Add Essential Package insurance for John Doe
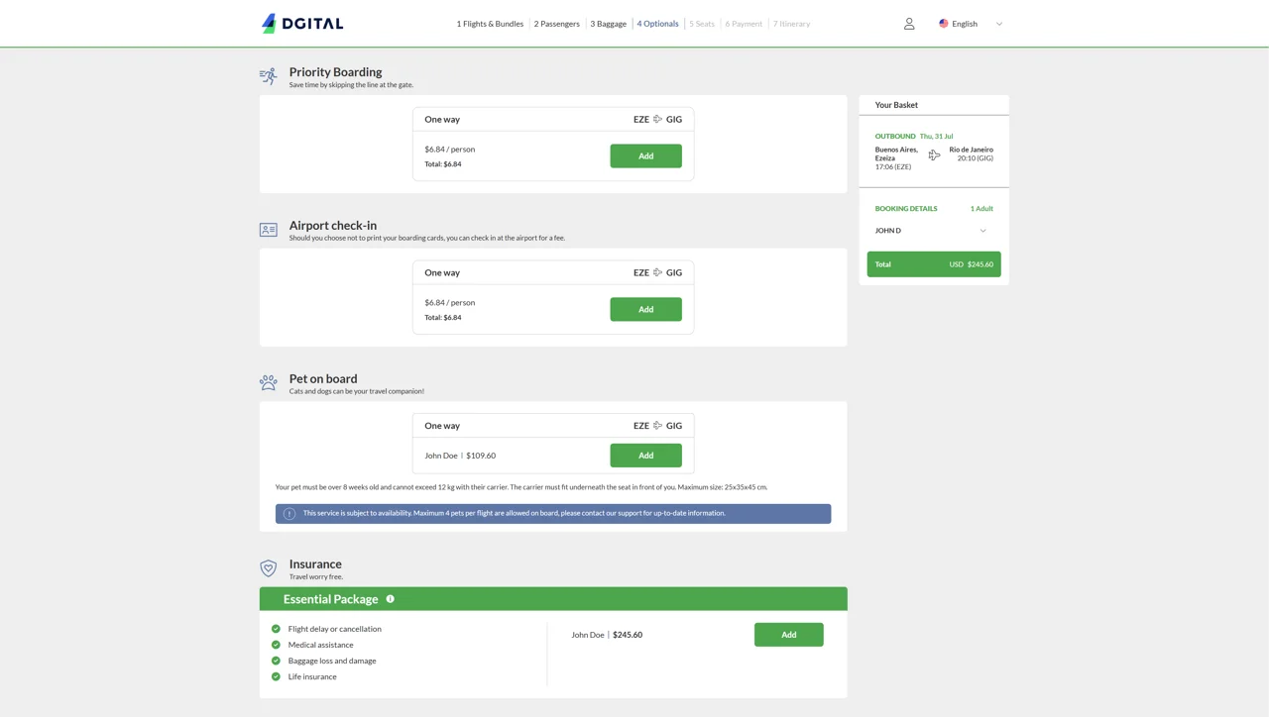 click(x=788, y=635)
